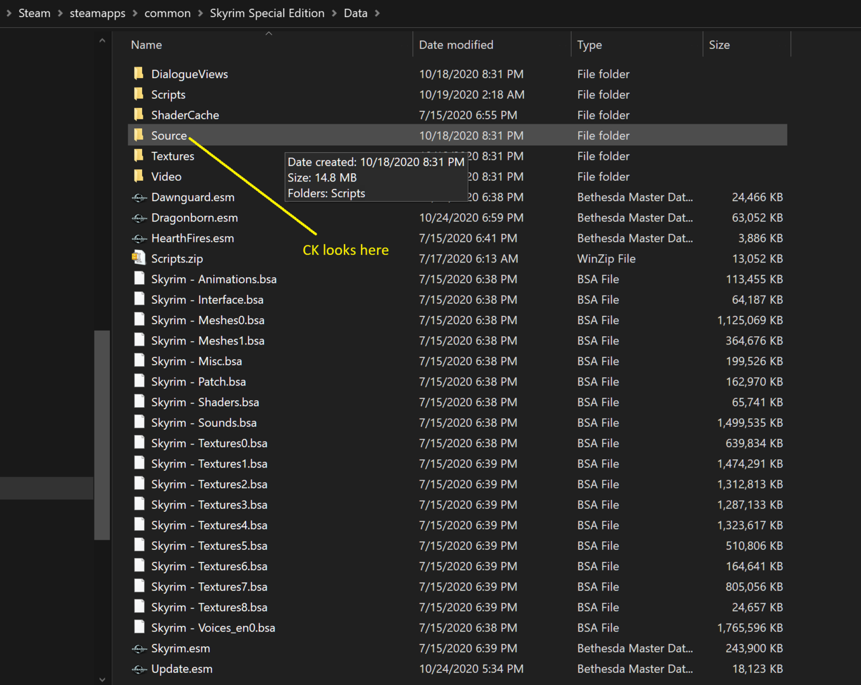The width and height of the screenshot is (861, 685).
Task: Click the Skyrim - Sounds.bsa file icon
Action: [139, 422]
